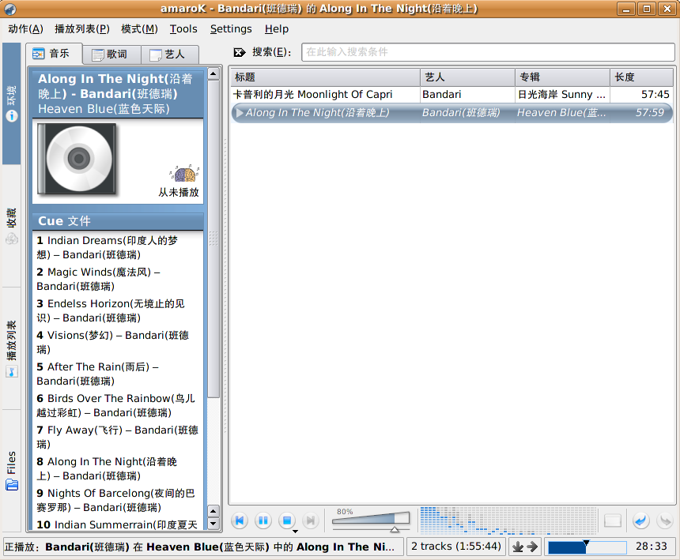The width and height of the screenshot is (680, 560).
Task: Sort playlist by 长度 column header
Action: coord(641,77)
